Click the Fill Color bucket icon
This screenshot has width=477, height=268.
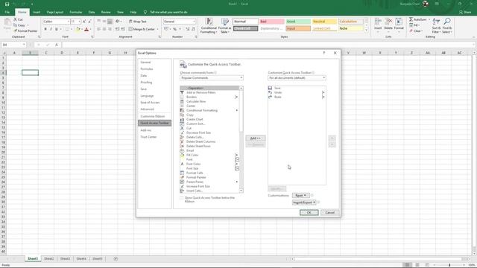click(78, 29)
